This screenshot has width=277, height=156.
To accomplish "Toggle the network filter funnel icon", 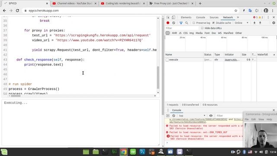I will coord(181,23).
